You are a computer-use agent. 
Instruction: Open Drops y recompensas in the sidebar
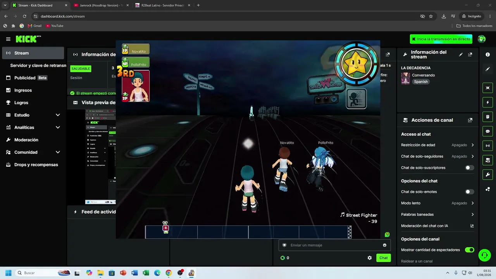pos(33,165)
